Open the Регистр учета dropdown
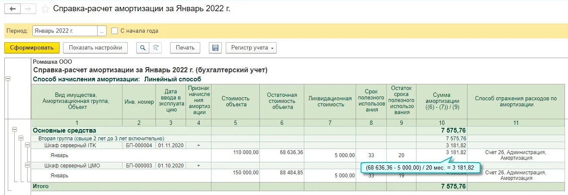The image size is (568, 195). [x=251, y=48]
